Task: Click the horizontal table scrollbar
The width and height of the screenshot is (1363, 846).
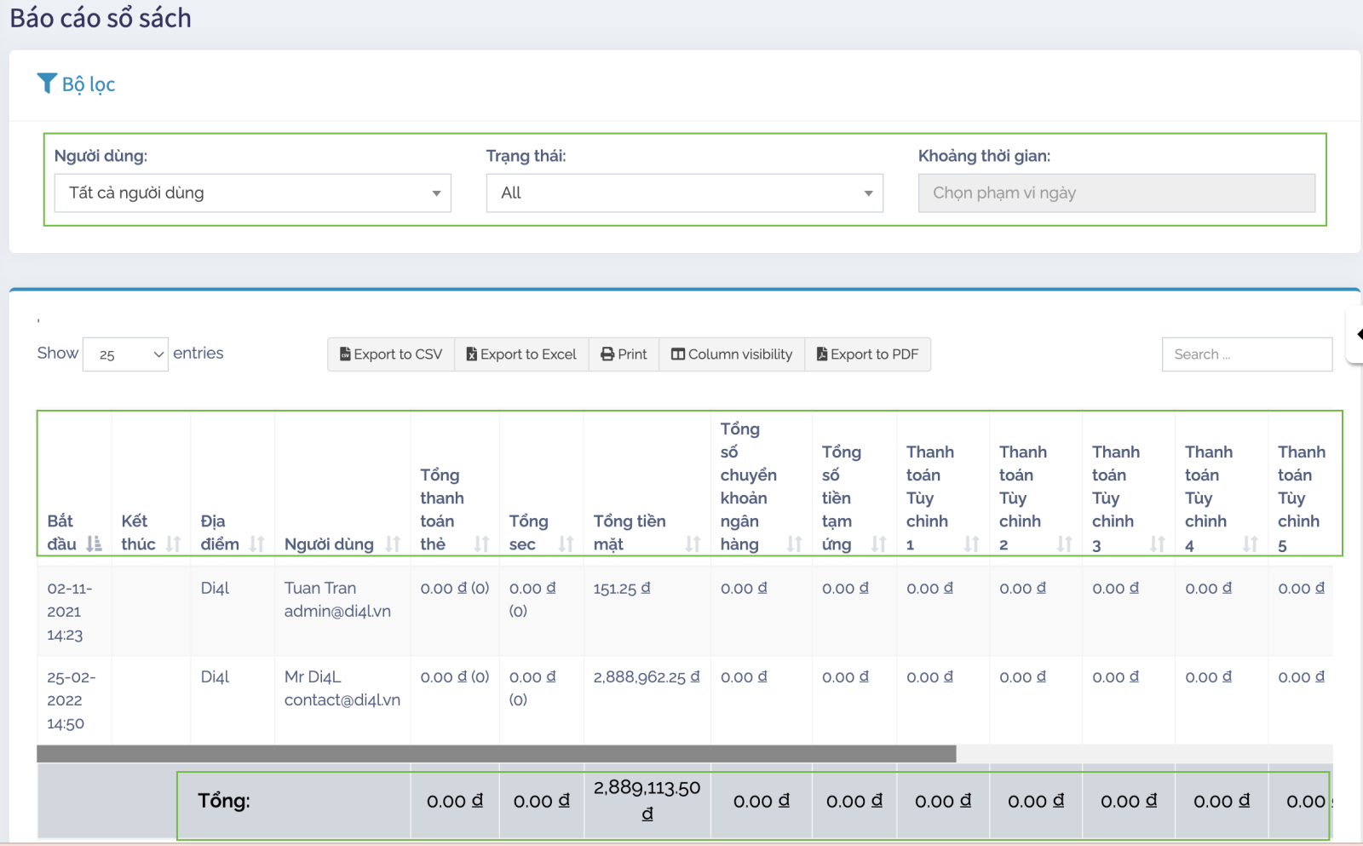Action: pyautogui.click(x=496, y=754)
